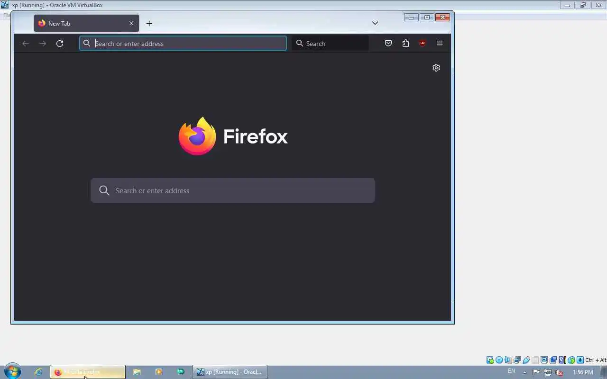
Task: Click the VirtualBox optical disc indicator
Action: [499, 360]
